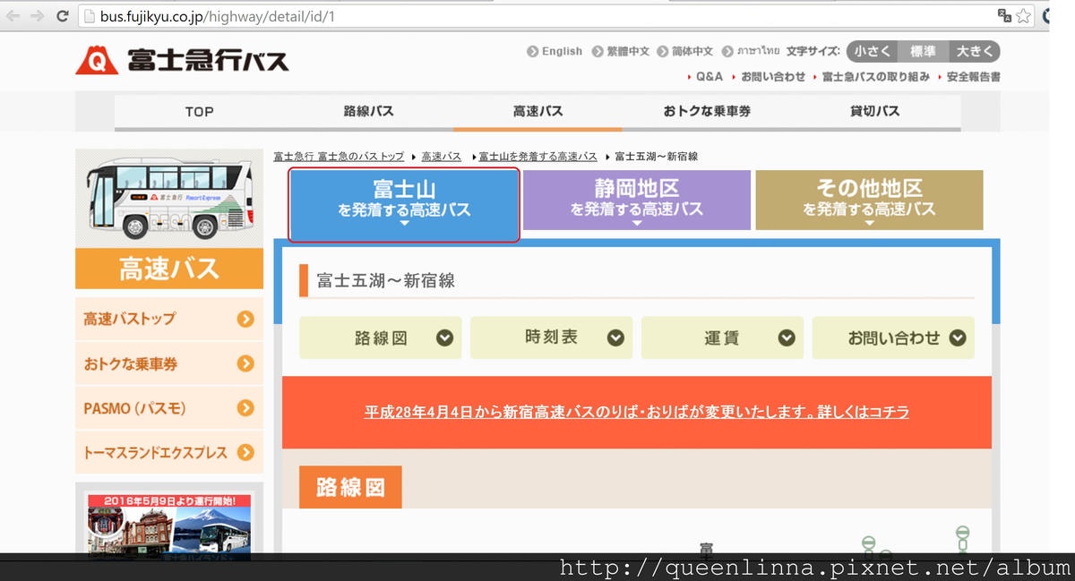Screen dimensions: 1075x581
Task: Select the 貸切バス navigation menu item
Action: point(873,111)
